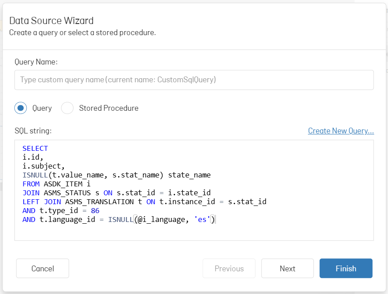The image size is (388, 294).
Task: Select the Query radio button
Action: pyautogui.click(x=20, y=108)
